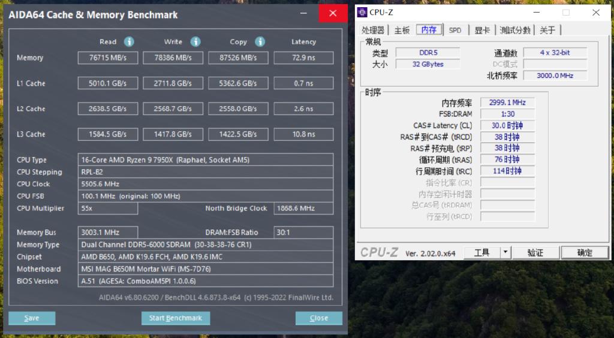Click the L3 Cache Copy value 1422.5 GB/s
The height and width of the screenshot is (338, 614).
pyautogui.click(x=238, y=134)
